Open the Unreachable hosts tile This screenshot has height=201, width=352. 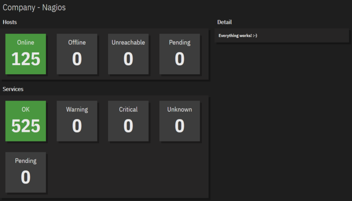tap(128, 54)
